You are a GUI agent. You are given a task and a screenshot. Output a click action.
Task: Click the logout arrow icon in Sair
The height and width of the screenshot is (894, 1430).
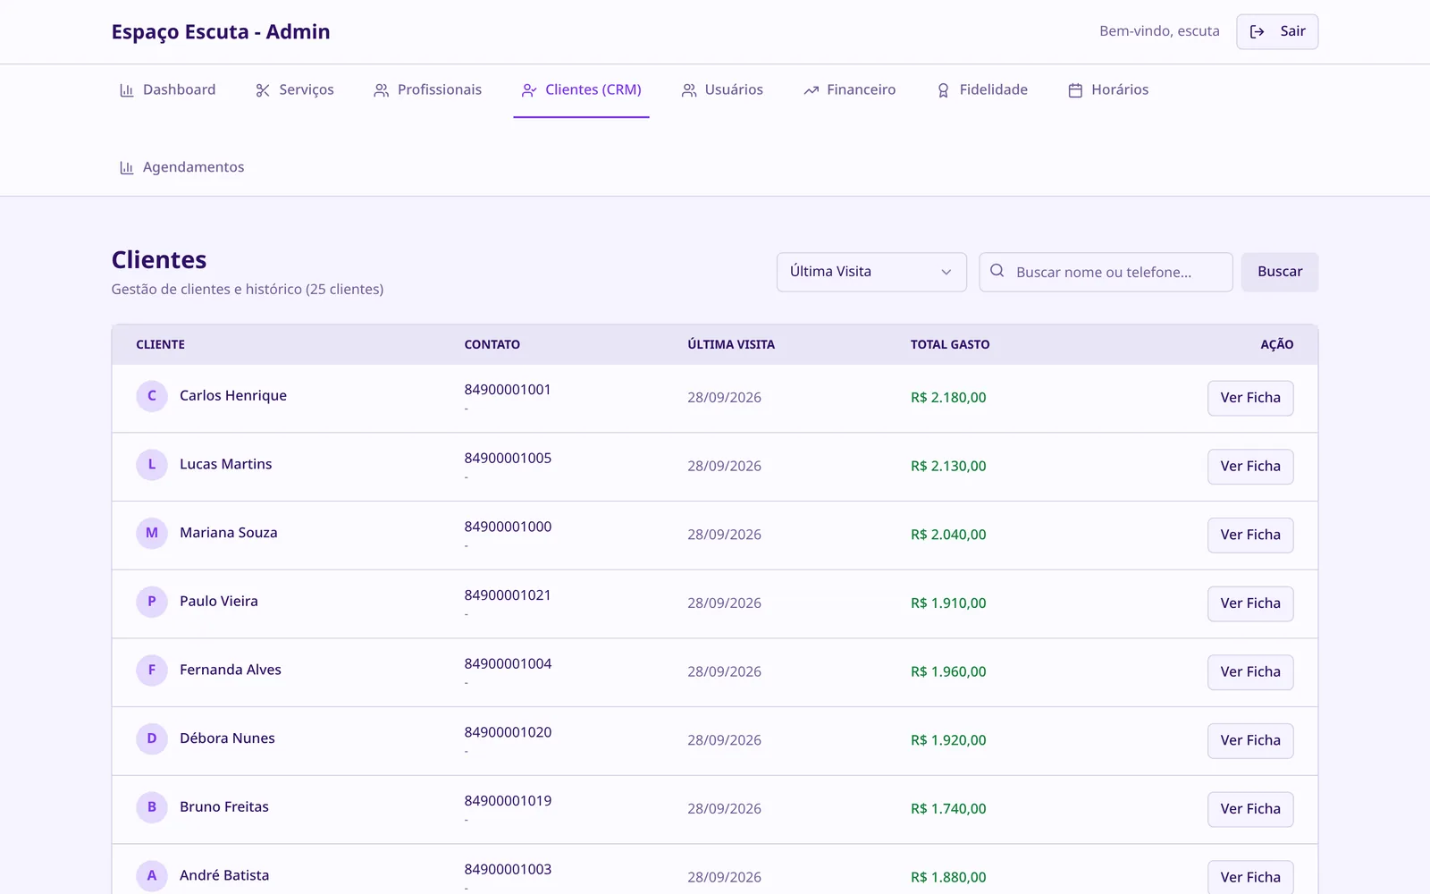coord(1257,32)
